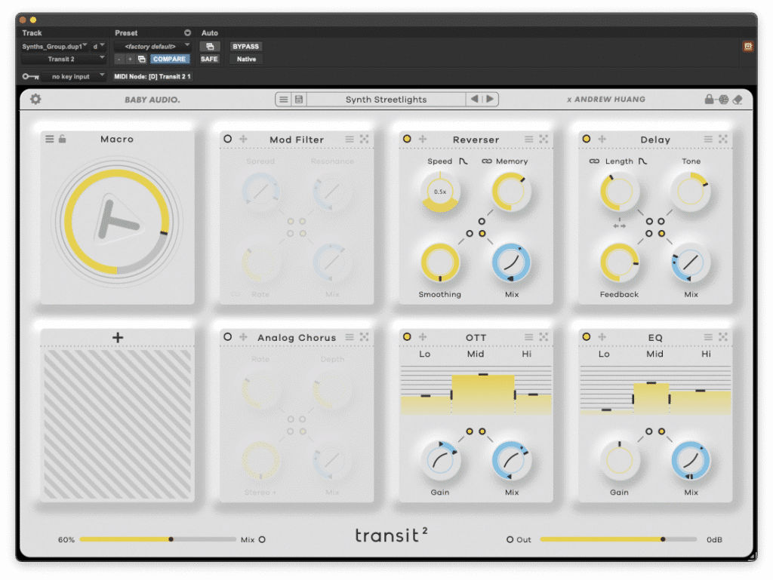Disable the Reverser power toggle
The width and height of the screenshot is (773, 580).
point(407,139)
